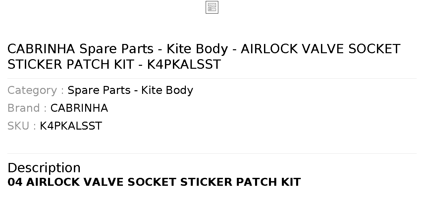This screenshot has height=200, width=424.
Task: Click K4PKALSST at the end of the title
Action: point(184,64)
